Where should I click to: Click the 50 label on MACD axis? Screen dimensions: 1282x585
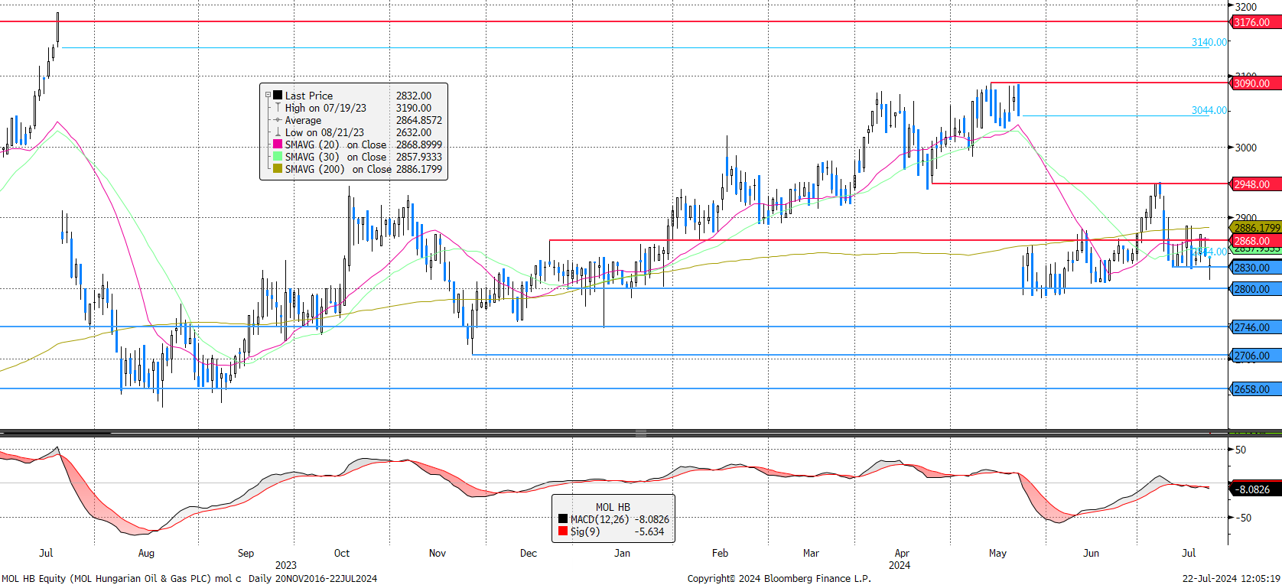click(1241, 450)
